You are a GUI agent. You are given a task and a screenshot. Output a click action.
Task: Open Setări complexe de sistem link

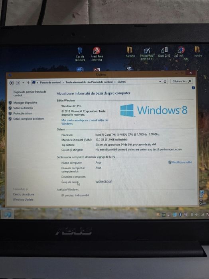click(x=28, y=119)
